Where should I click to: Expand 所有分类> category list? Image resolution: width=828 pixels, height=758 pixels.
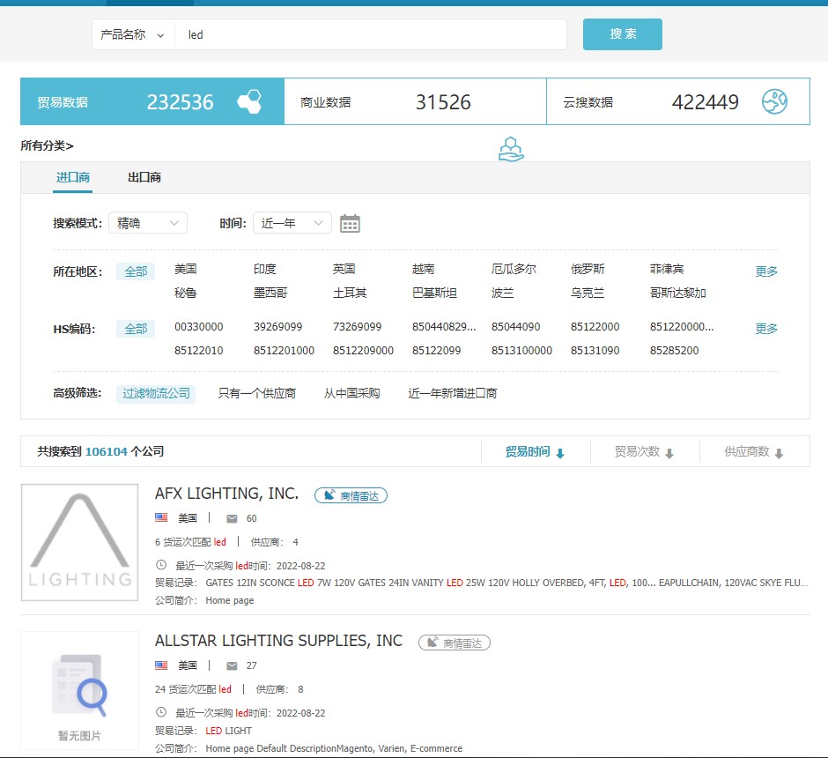[47, 145]
